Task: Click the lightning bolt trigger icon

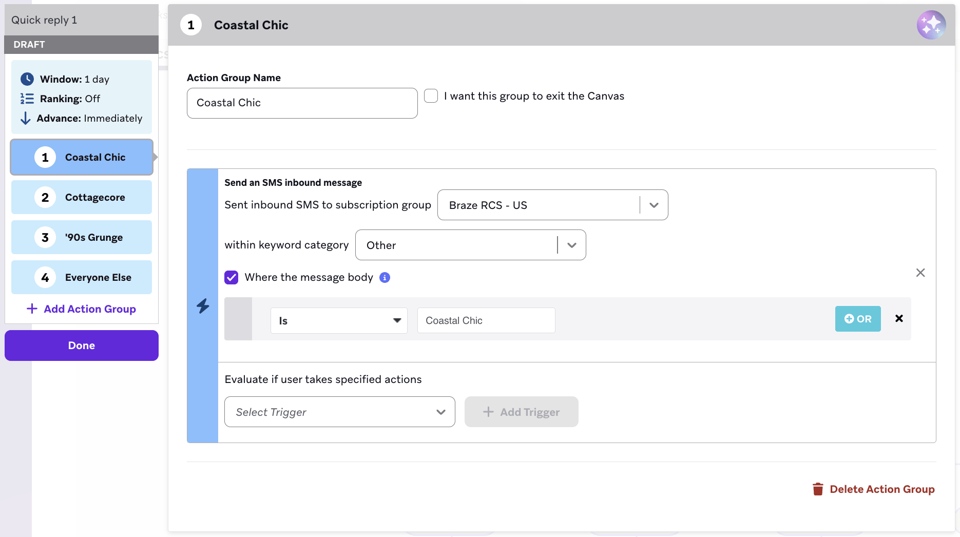Action: point(203,306)
